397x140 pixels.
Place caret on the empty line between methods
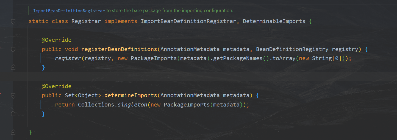point(165,77)
